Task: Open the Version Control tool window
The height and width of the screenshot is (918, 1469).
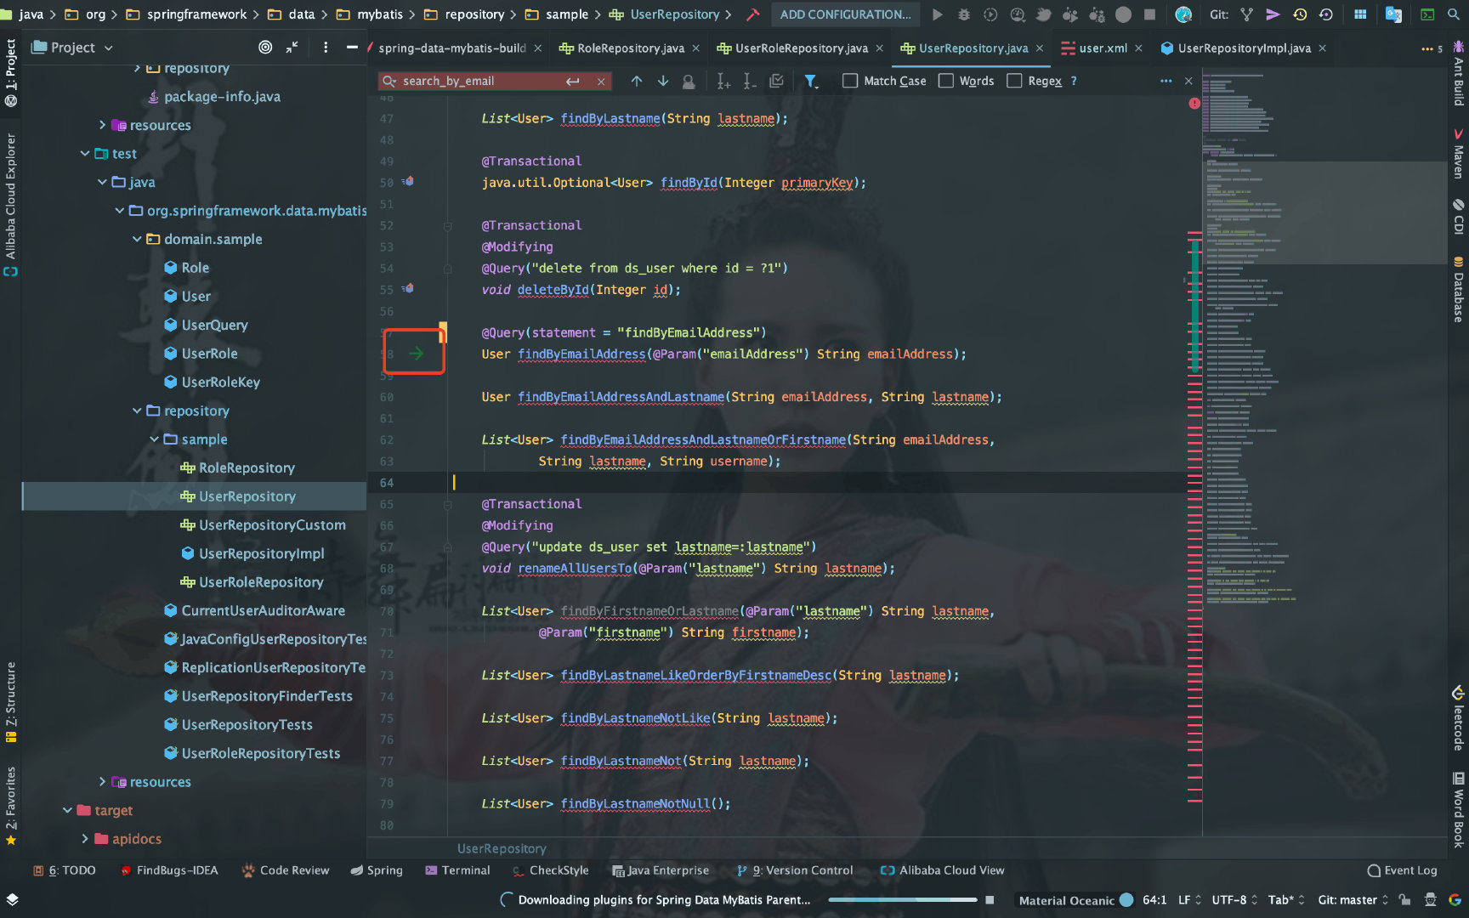Action: (x=795, y=870)
